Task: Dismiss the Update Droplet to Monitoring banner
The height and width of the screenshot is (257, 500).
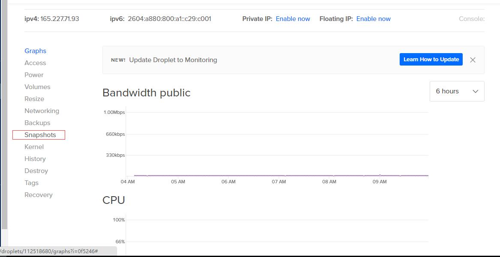Action: (x=473, y=60)
